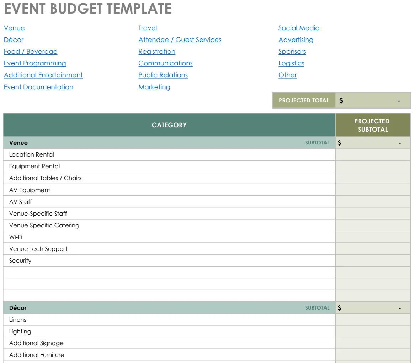Click the Lighting row
This screenshot has width=414, height=363.
pos(169,331)
